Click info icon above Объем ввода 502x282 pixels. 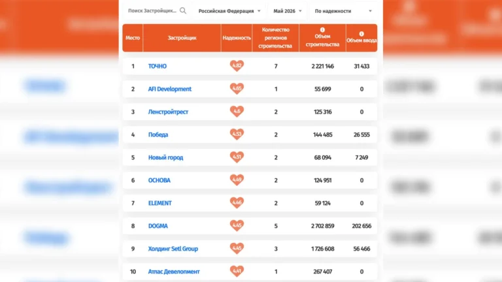pyautogui.click(x=361, y=34)
